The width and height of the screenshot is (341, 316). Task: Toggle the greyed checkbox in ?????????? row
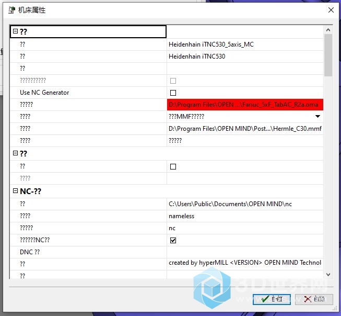[x=173, y=81]
